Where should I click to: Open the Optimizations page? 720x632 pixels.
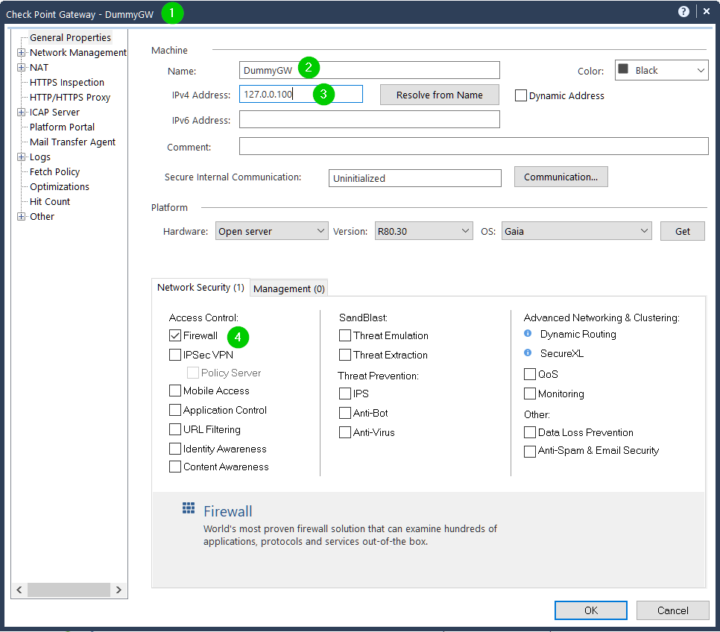(x=59, y=186)
